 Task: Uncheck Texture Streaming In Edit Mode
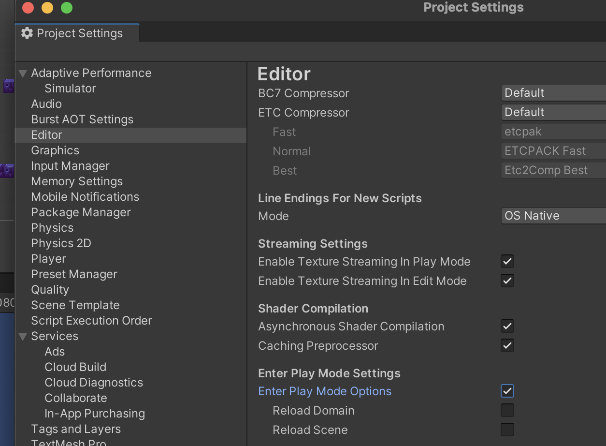coord(507,281)
